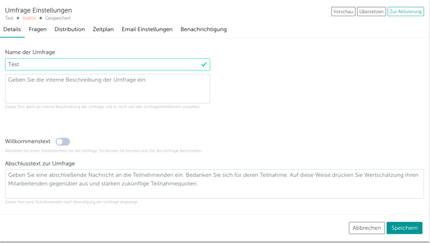
Task: Click the Übersetzen button
Action: [x=371, y=11]
